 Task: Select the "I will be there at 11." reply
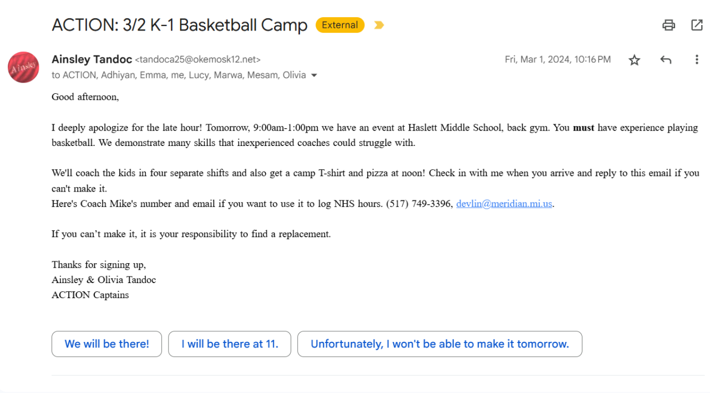pyautogui.click(x=230, y=344)
